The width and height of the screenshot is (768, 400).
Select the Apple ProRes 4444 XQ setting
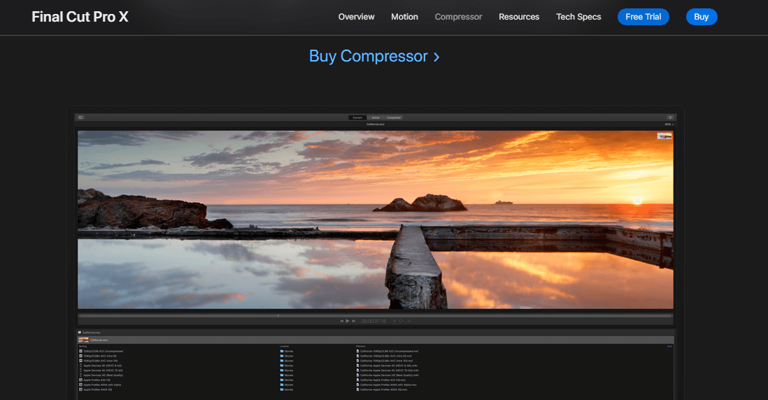coord(96,390)
